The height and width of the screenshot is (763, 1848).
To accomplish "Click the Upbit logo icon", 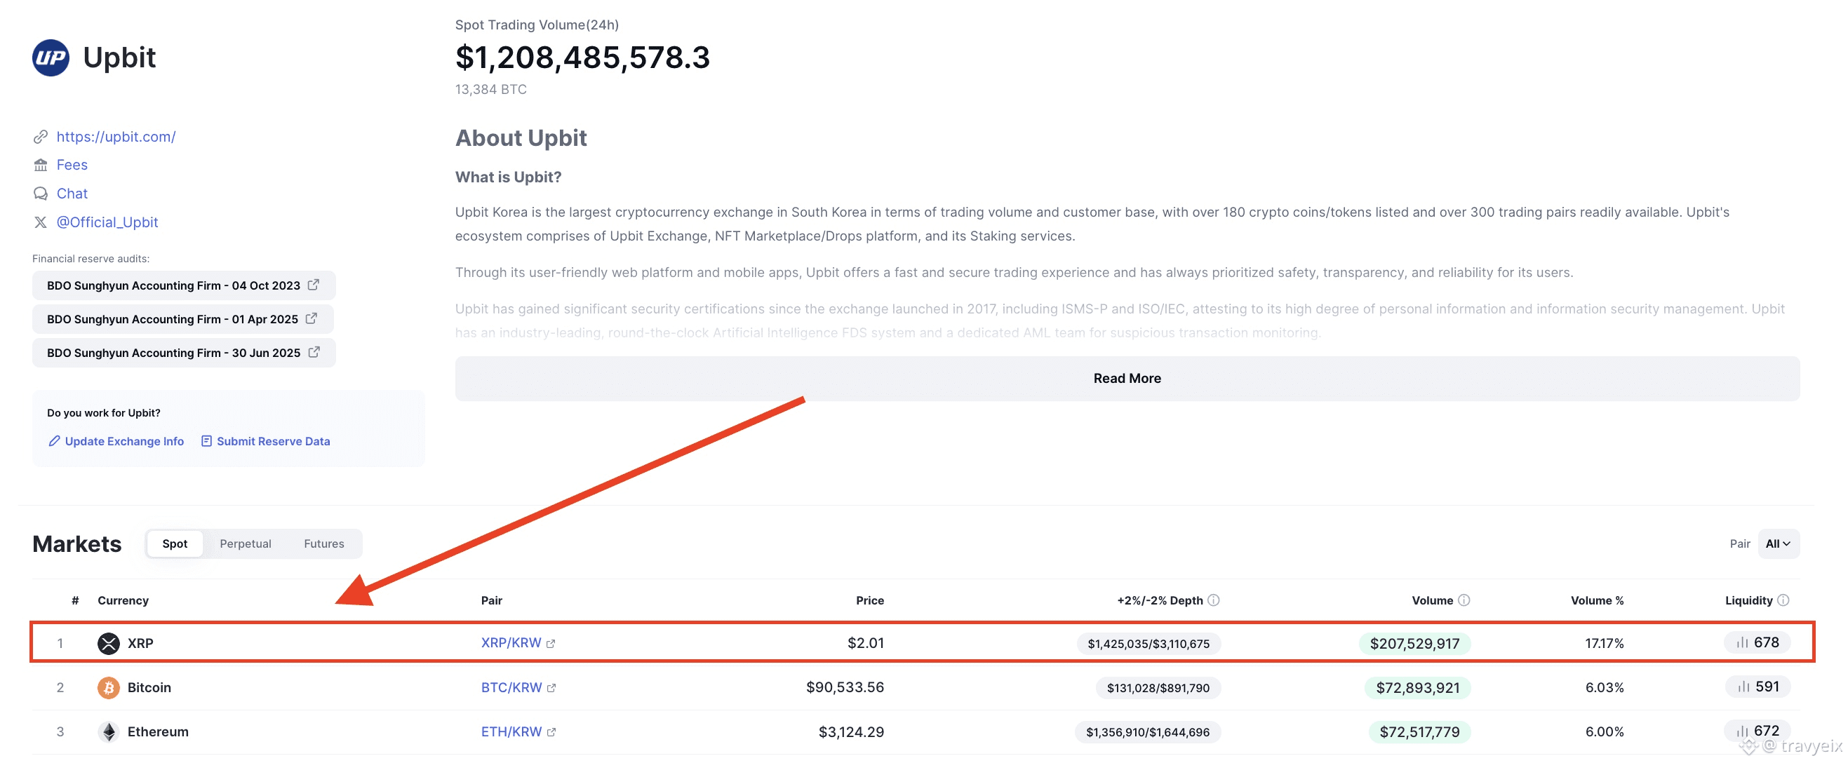I will pos(51,58).
